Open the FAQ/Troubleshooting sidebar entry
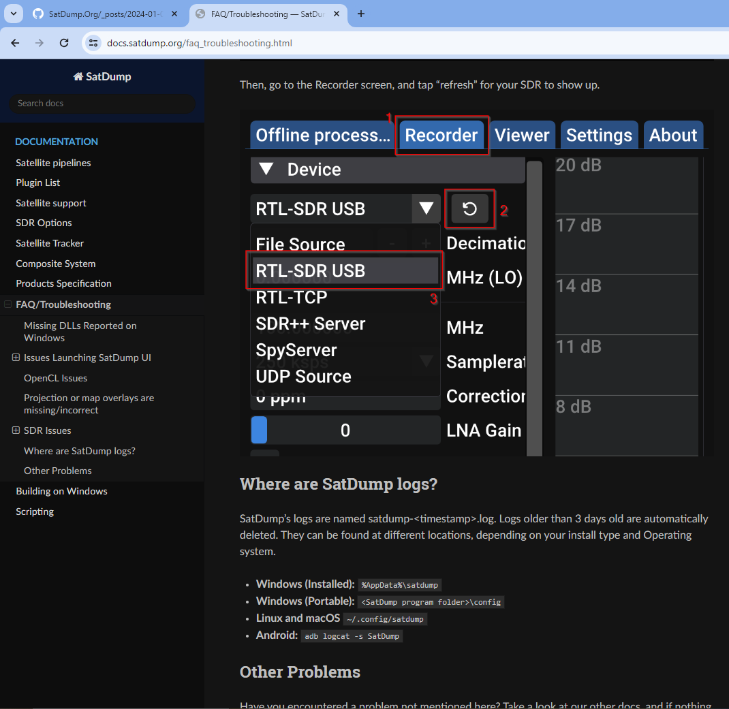This screenshot has width=729, height=709. coord(63,304)
